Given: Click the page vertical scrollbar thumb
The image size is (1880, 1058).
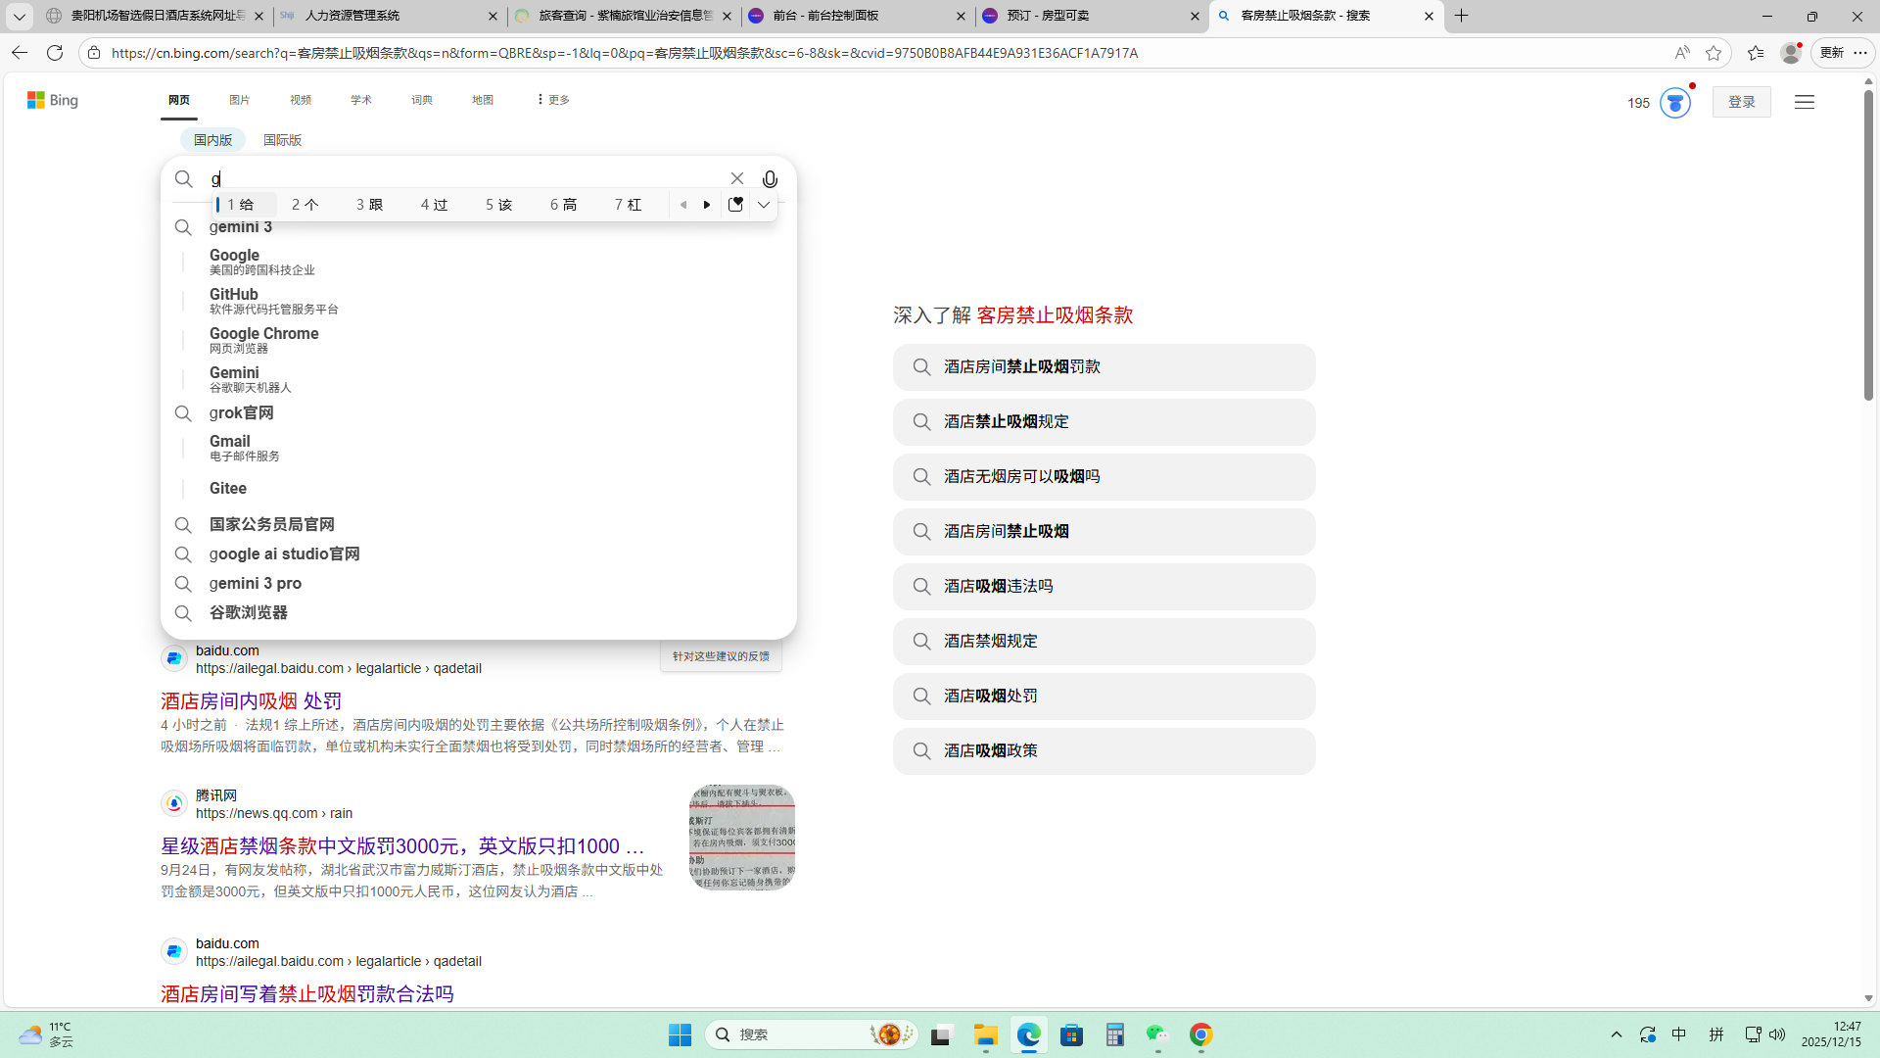Looking at the screenshot, I should (x=1868, y=245).
